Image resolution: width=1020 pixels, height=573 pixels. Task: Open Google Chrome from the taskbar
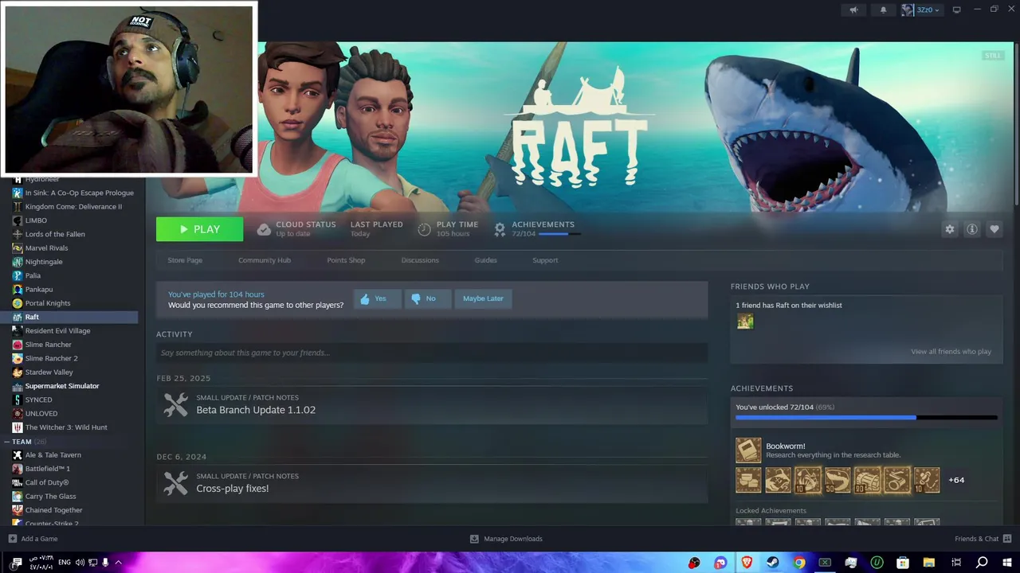(799, 563)
